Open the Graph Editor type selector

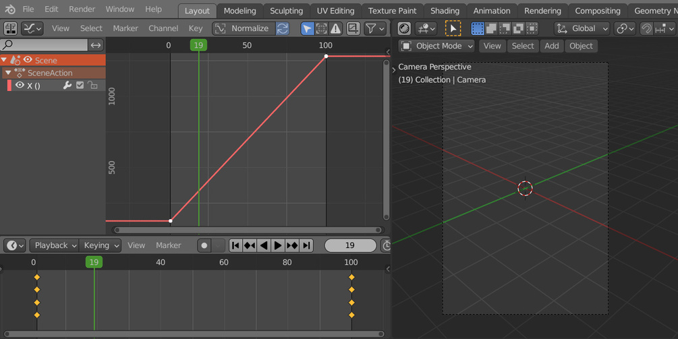click(x=32, y=28)
